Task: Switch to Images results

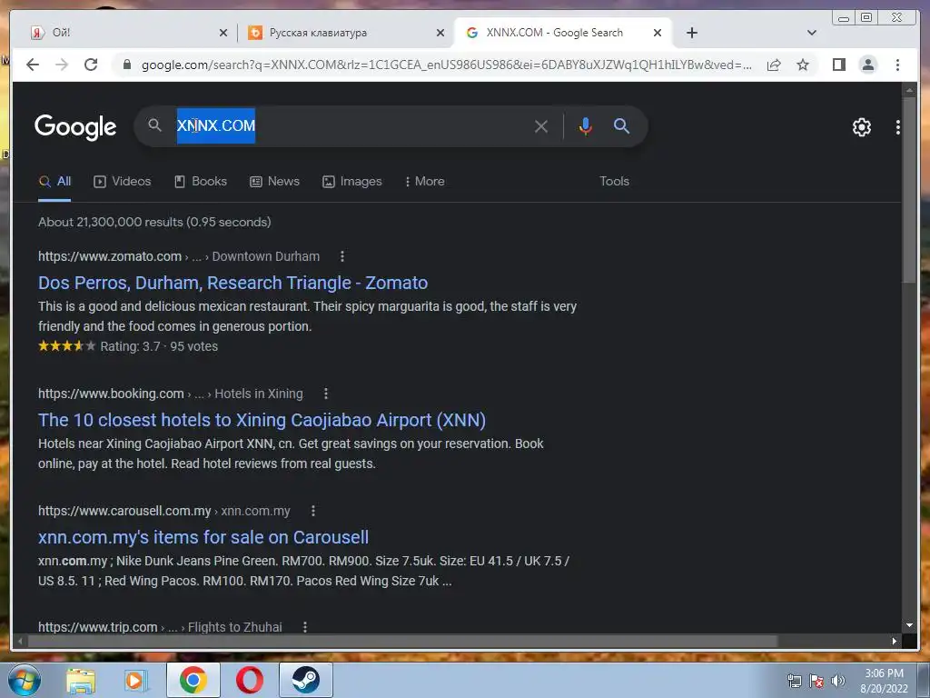Action: (351, 182)
